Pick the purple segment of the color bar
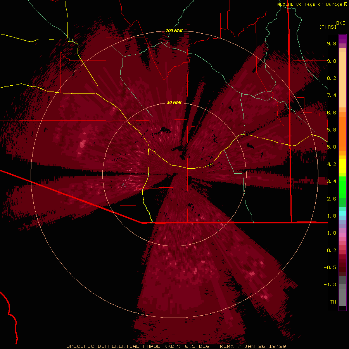349x349 pixels. [x=342, y=39]
